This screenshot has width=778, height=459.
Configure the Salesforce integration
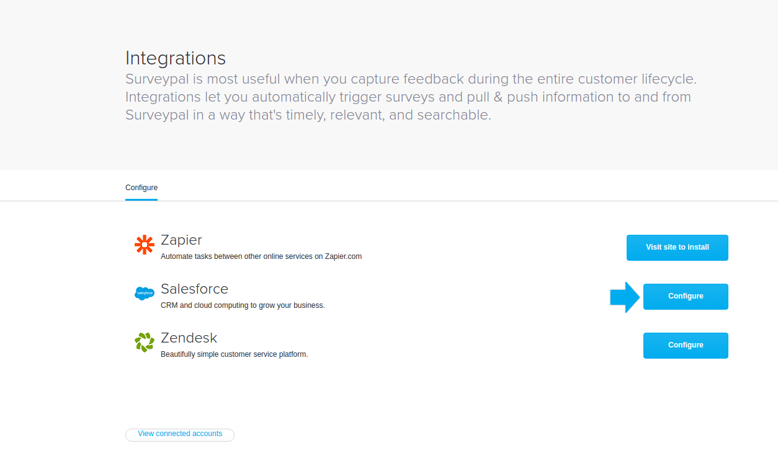pos(686,296)
